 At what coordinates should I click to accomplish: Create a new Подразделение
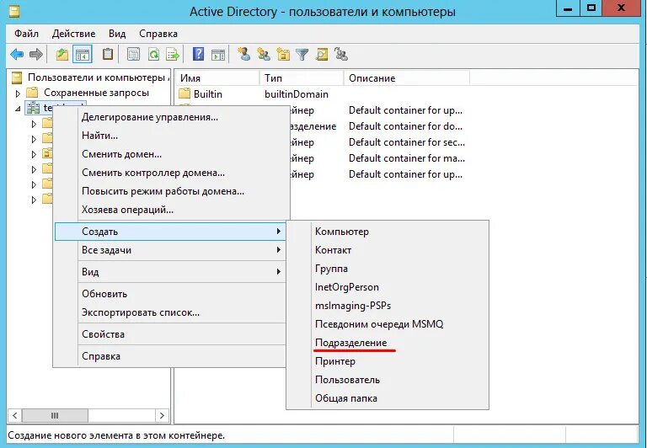tap(388, 343)
